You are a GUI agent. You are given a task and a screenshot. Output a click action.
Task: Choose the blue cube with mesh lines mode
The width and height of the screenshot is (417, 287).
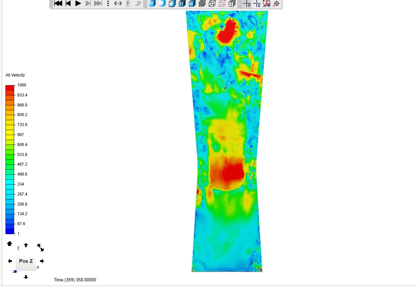click(x=182, y=4)
